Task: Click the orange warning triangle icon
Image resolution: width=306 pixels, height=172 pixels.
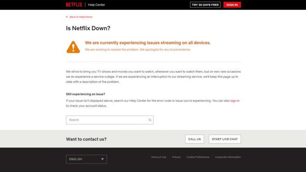Action: (x=73, y=47)
